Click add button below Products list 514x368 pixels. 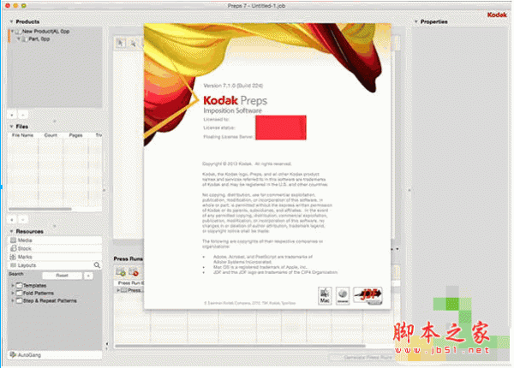click(x=12, y=115)
